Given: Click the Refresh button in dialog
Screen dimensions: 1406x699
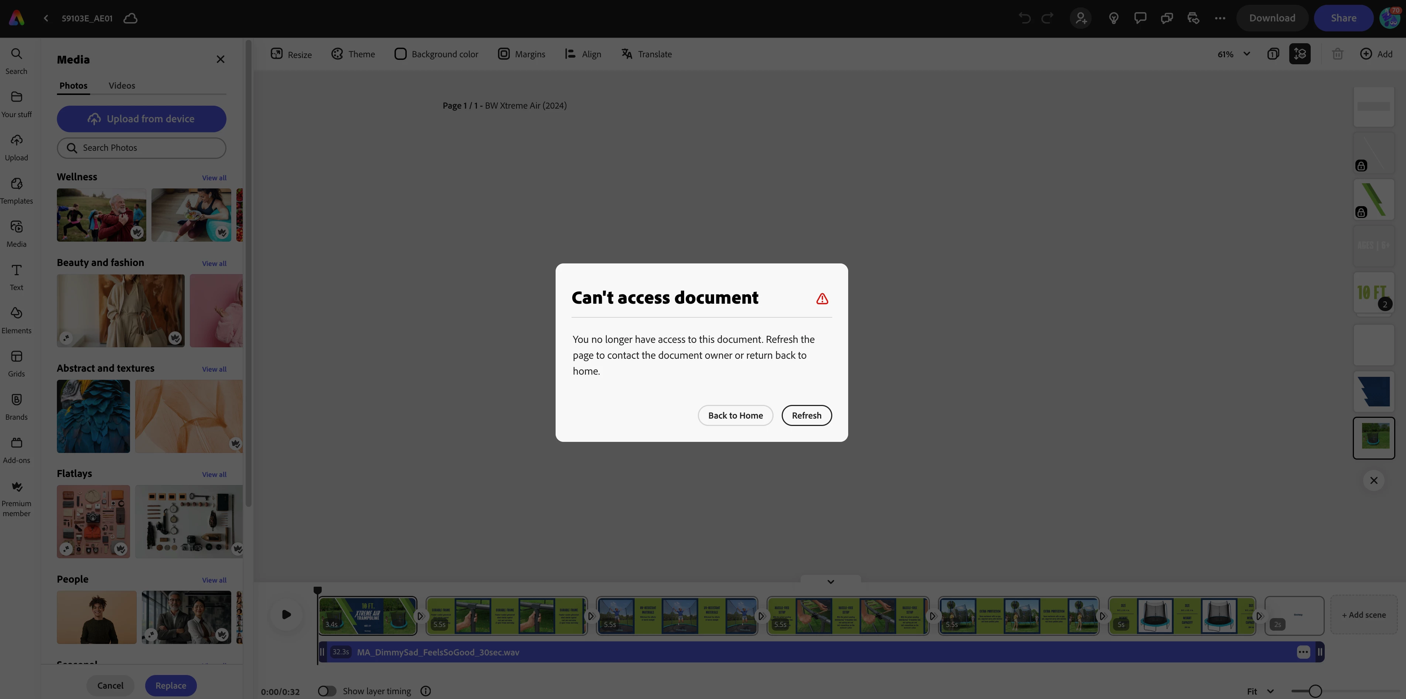Looking at the screenshot, I should [806, 415].
